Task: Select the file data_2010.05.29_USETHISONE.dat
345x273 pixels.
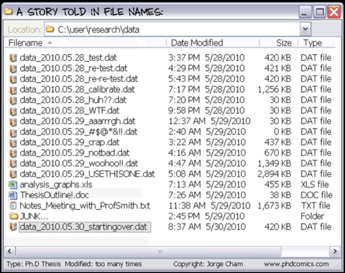Action: (87, 174)
